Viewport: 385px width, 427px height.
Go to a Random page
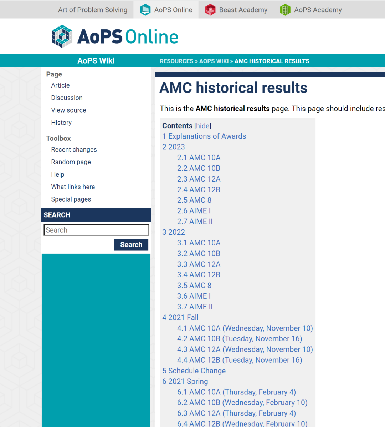click(71, 162)
